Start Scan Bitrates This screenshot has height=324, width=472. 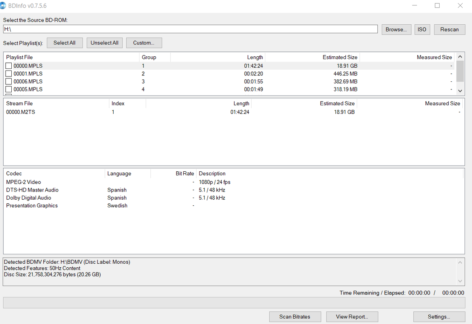295,317
